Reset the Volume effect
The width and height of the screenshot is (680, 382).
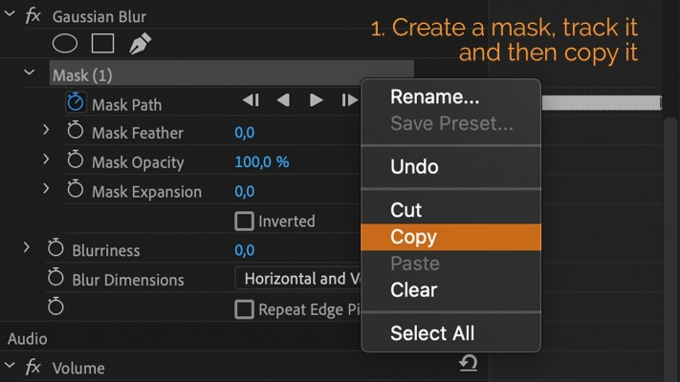pos(469,363)
